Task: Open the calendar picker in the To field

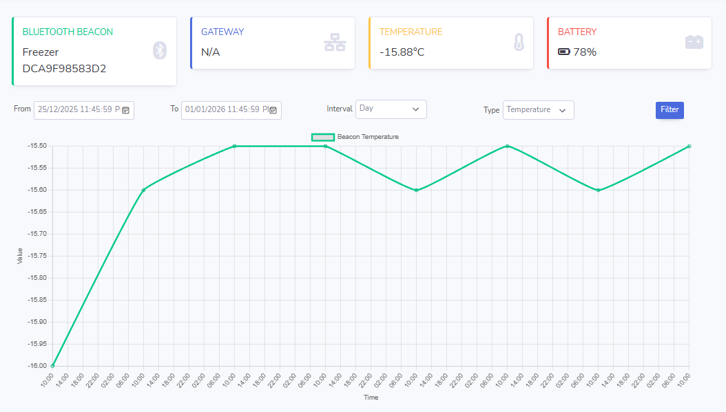Action: (273, 110)
